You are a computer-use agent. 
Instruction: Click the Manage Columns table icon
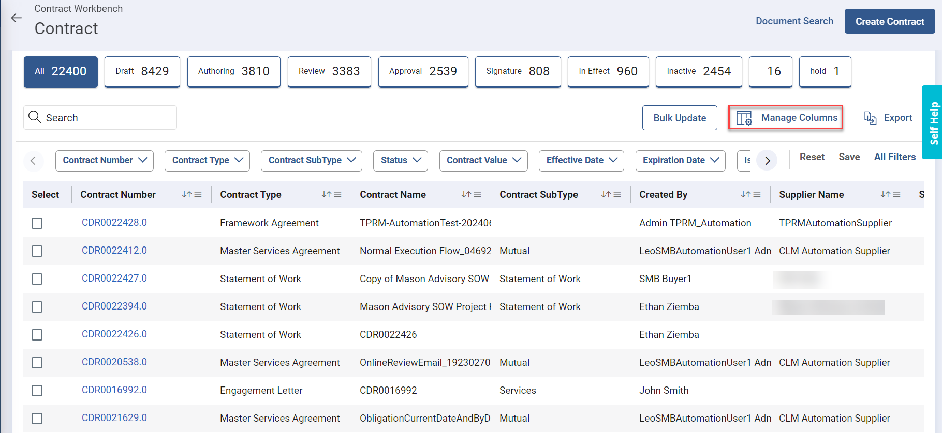[744, 118]
